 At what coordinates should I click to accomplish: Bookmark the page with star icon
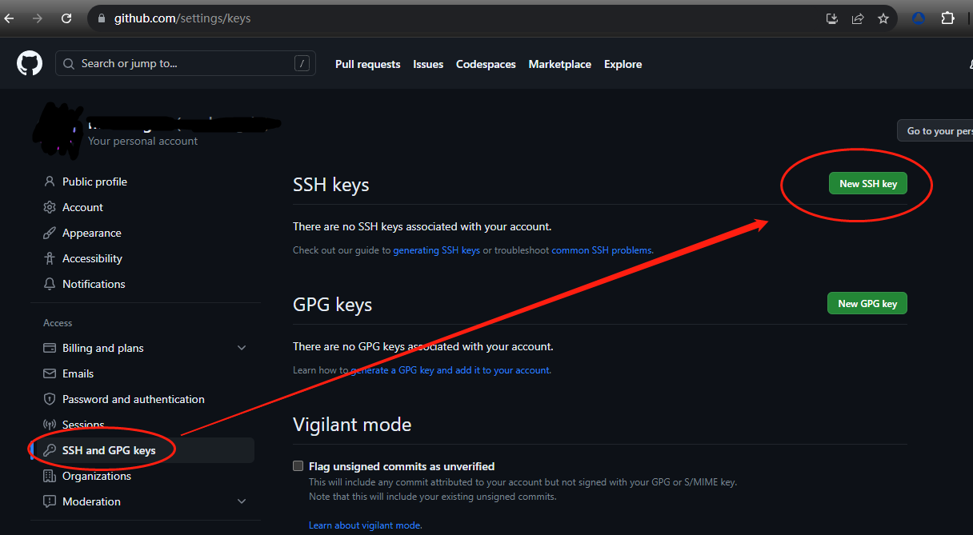coord(883,18)
